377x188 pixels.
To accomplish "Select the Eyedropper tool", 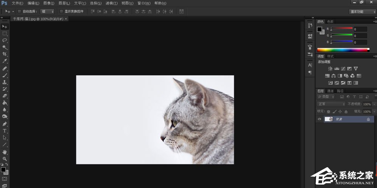I will [5, 61].
